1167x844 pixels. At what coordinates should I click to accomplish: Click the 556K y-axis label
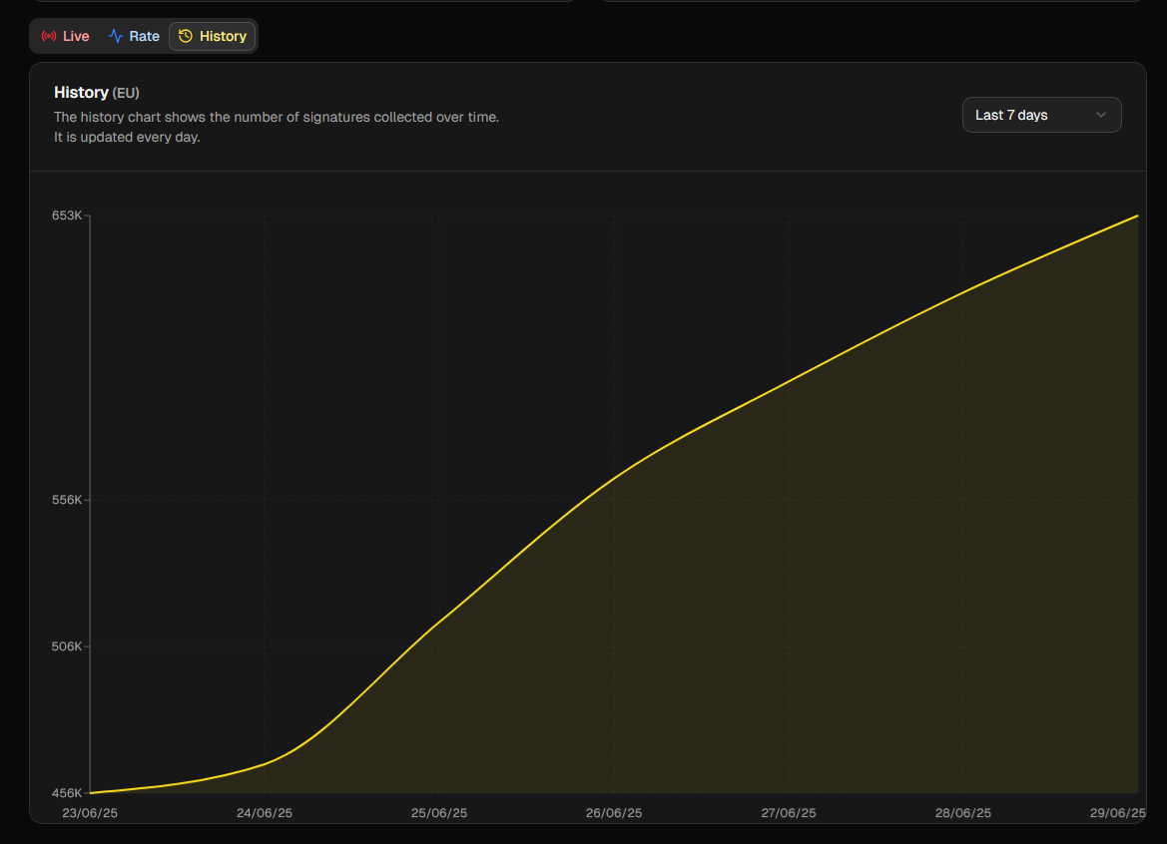[67, 500]
